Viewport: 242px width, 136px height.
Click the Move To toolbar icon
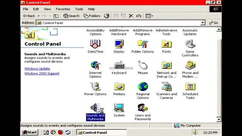116,16
